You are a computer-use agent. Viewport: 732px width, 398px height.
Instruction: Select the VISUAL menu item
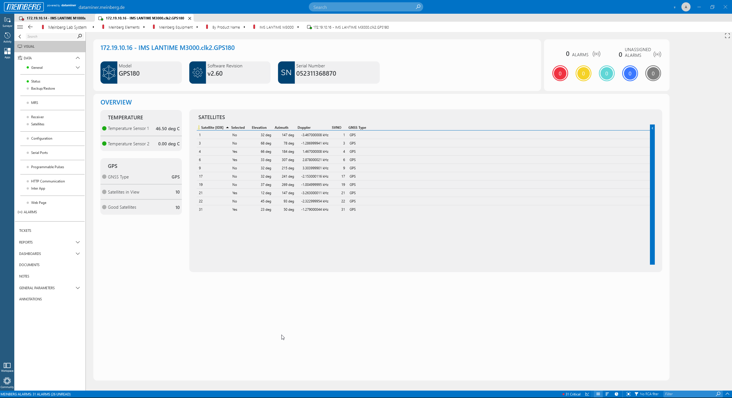(x=50, y=47)
